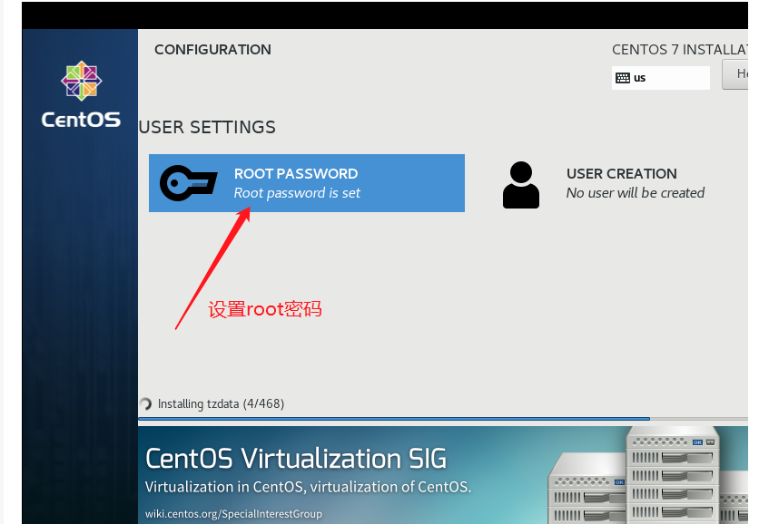759x524 pixels.
Task: Click the ROOT PASSWORD key icon
Action: point(189,183)
